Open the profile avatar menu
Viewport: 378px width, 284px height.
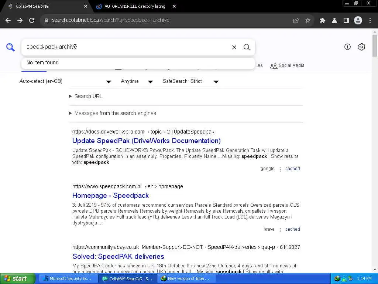pyautogui.click(x=358, y=20)
